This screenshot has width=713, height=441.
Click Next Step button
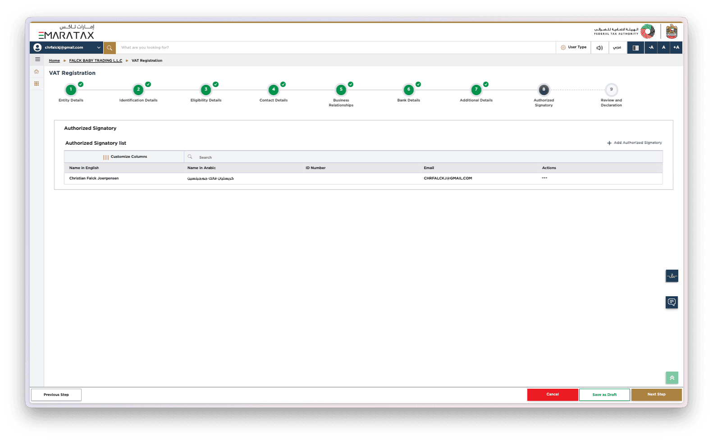(x=657, y=395)
